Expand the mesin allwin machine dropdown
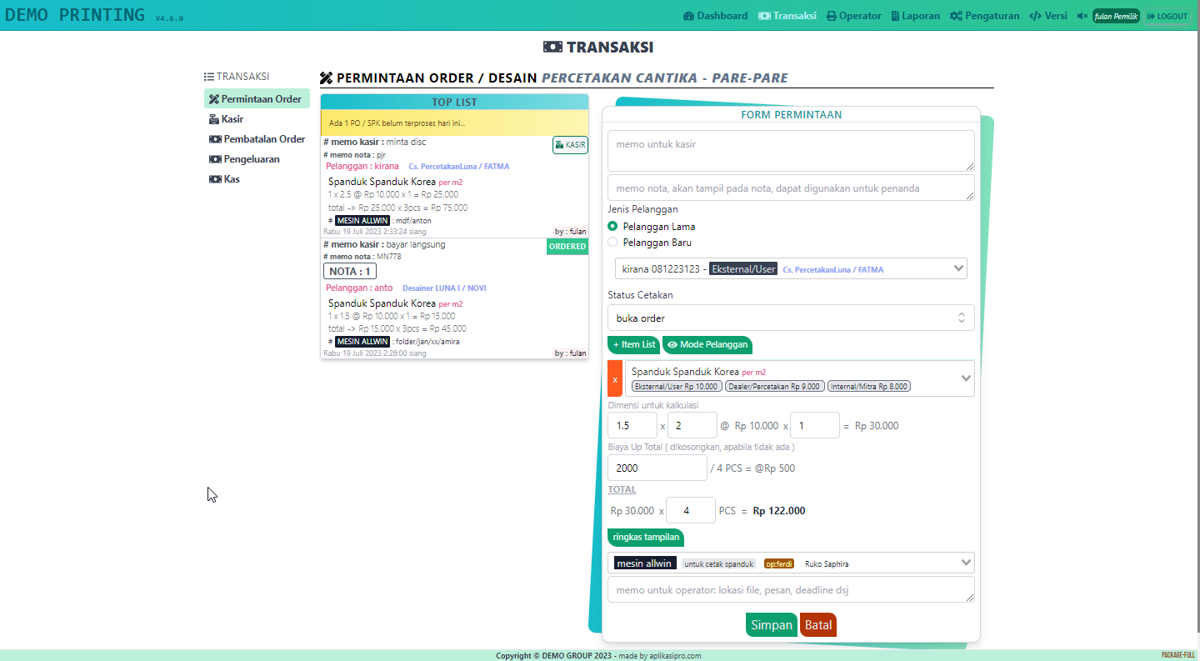 (790, 563)
